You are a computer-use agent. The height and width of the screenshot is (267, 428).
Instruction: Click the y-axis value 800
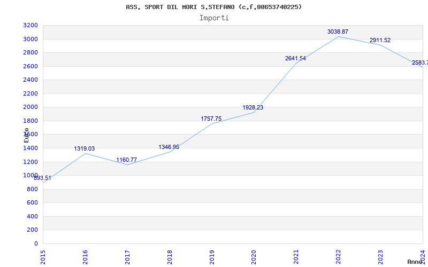click(32, 190)
